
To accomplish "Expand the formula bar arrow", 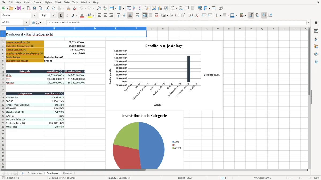I will (308, 22).
